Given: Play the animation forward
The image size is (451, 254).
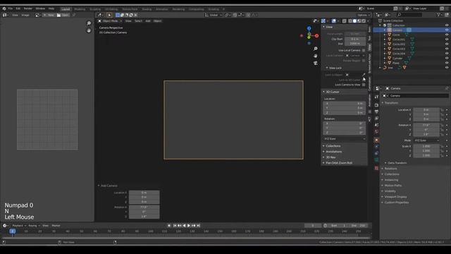Looking at the screenshot, I should [x=189, y=226].
